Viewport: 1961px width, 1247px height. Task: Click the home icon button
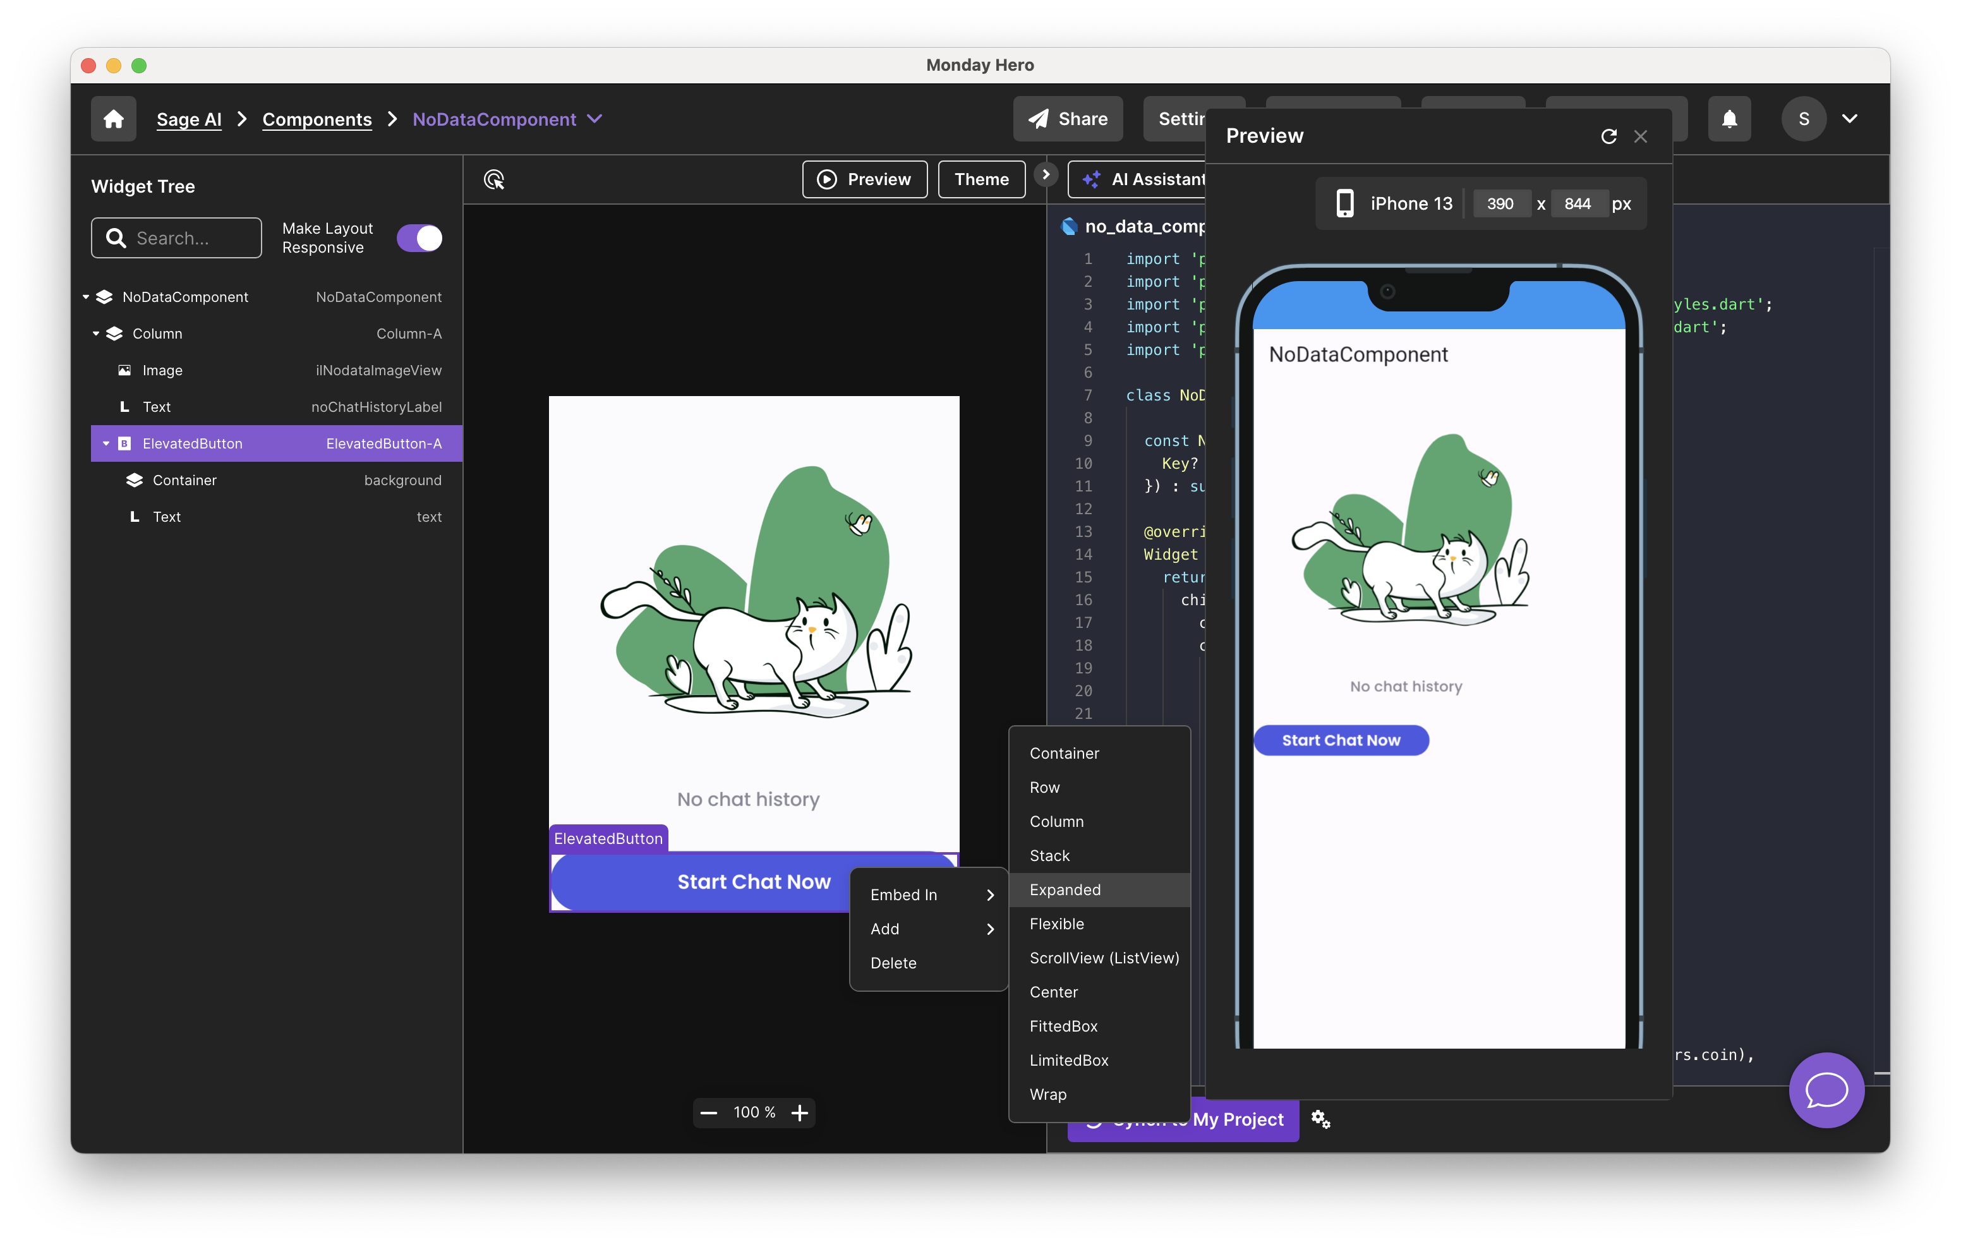tap(113, 119)
